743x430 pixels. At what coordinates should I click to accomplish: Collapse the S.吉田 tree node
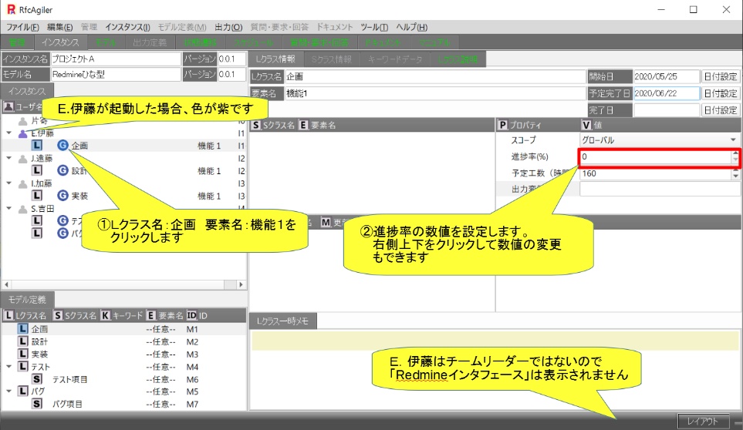[x=9, y=208]
